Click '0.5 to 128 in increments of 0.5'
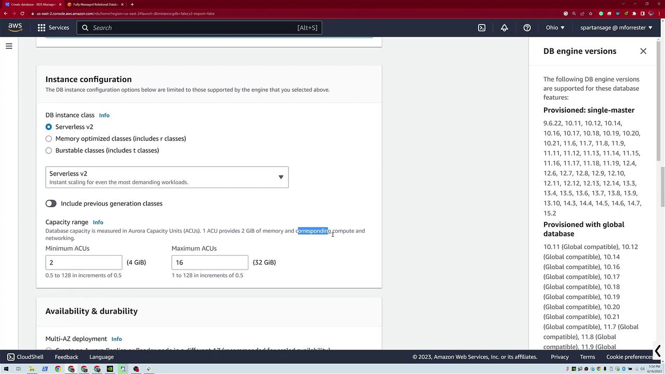Viewport: 665px width, 374px height. point(83,275)
